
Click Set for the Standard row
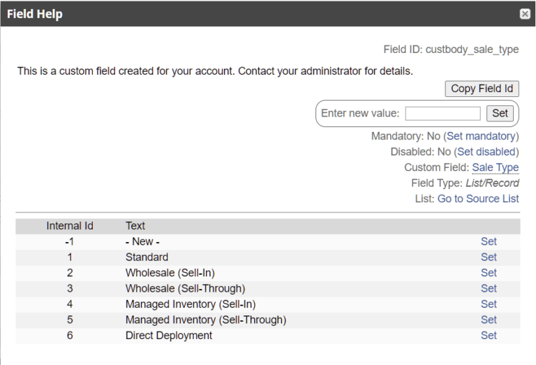pos(489,257)
